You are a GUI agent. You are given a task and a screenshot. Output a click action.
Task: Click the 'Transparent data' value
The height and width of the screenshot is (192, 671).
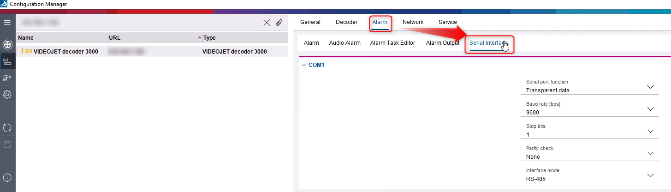(x=547, y=90)
